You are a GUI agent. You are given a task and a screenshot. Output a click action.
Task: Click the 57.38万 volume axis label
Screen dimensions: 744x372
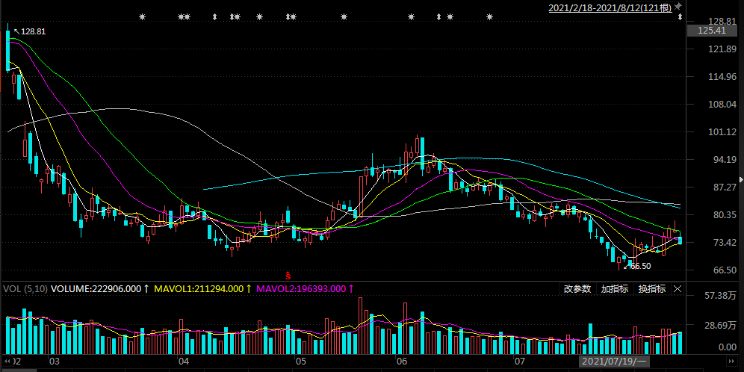click(x=721, y=296)
